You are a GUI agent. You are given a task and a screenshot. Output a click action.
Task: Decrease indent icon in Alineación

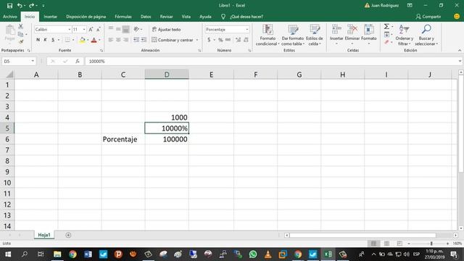[136, 40]
